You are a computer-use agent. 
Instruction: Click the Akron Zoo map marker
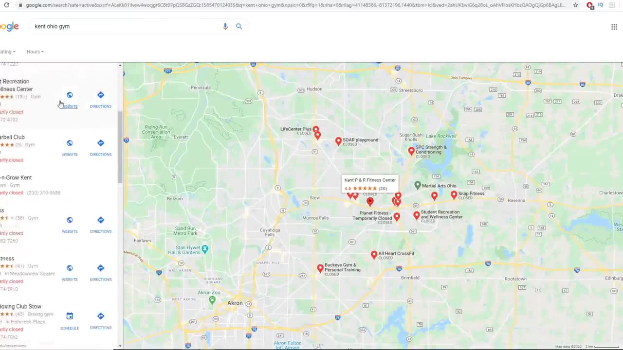[x=212, y=300]
